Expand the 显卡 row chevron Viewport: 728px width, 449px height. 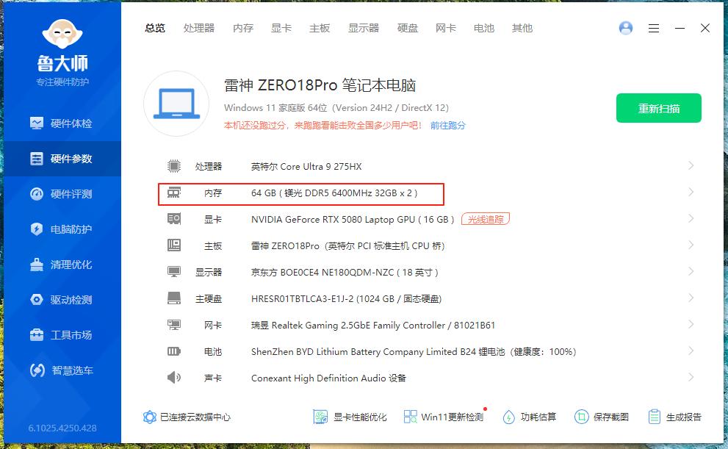click(x=691, y=219)
